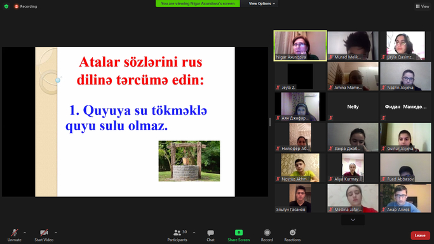
Task: Select Nigar Axundova's video thumbnail
Action: 300,45
